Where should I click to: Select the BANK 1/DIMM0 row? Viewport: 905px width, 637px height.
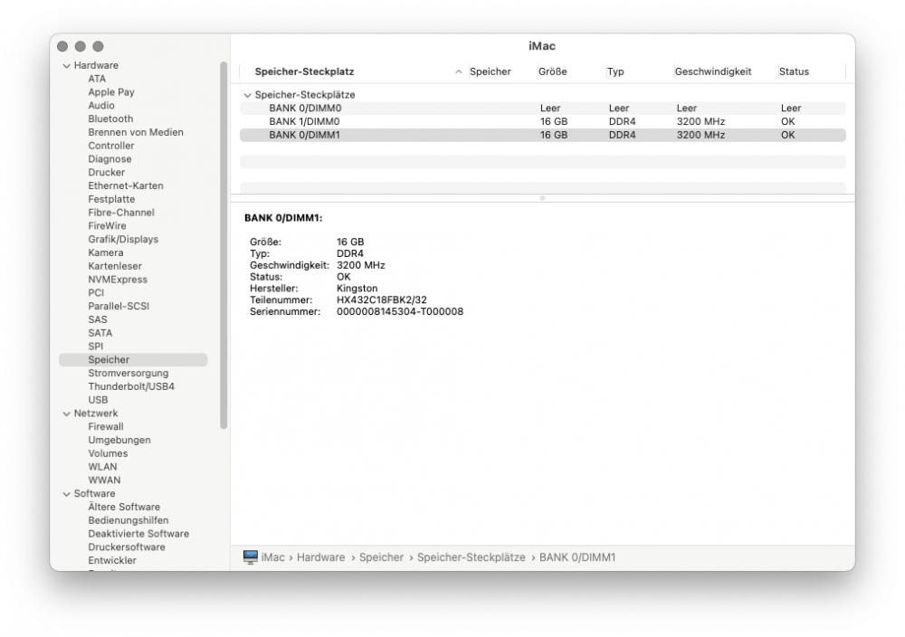[x=542, y=122]
